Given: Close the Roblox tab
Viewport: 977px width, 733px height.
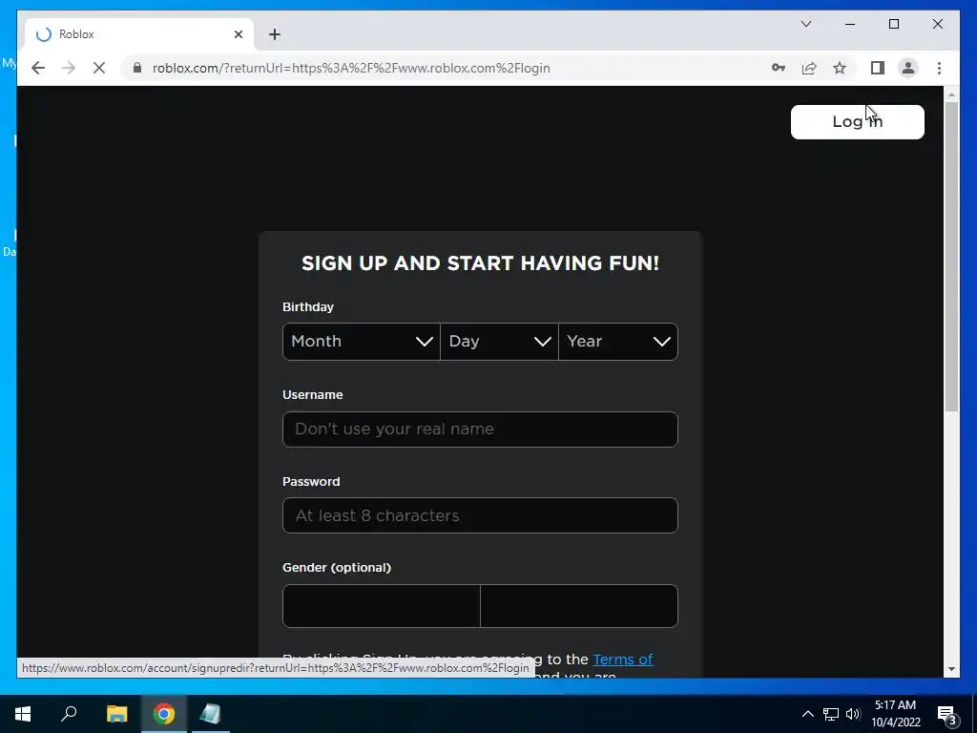Looking at the screenshot, I should (x=238, y=34).
